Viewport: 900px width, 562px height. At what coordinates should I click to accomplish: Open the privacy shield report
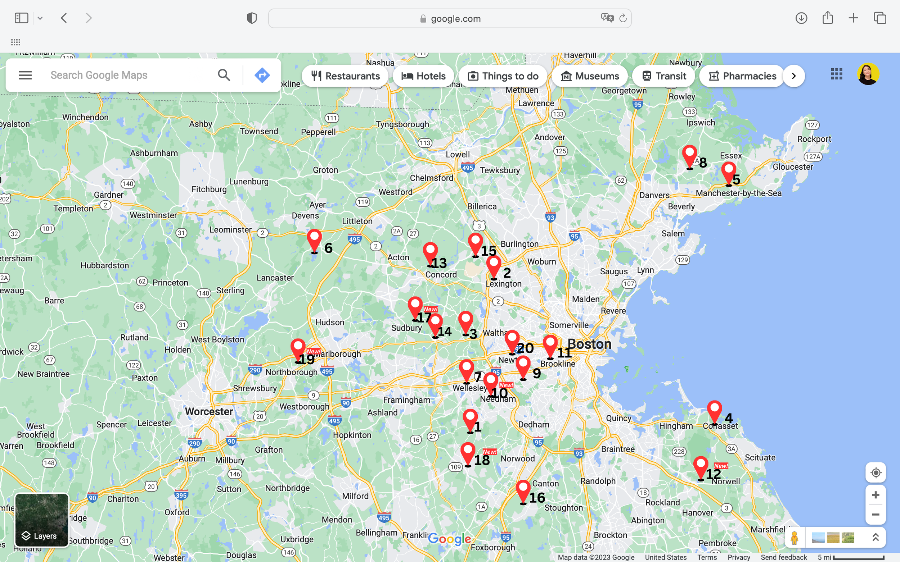(x=252, y=18)
